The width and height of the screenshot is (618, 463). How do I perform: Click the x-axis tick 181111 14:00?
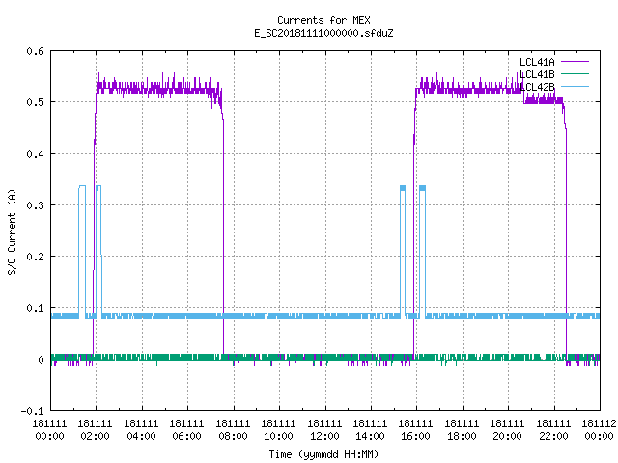click(370, 430)
